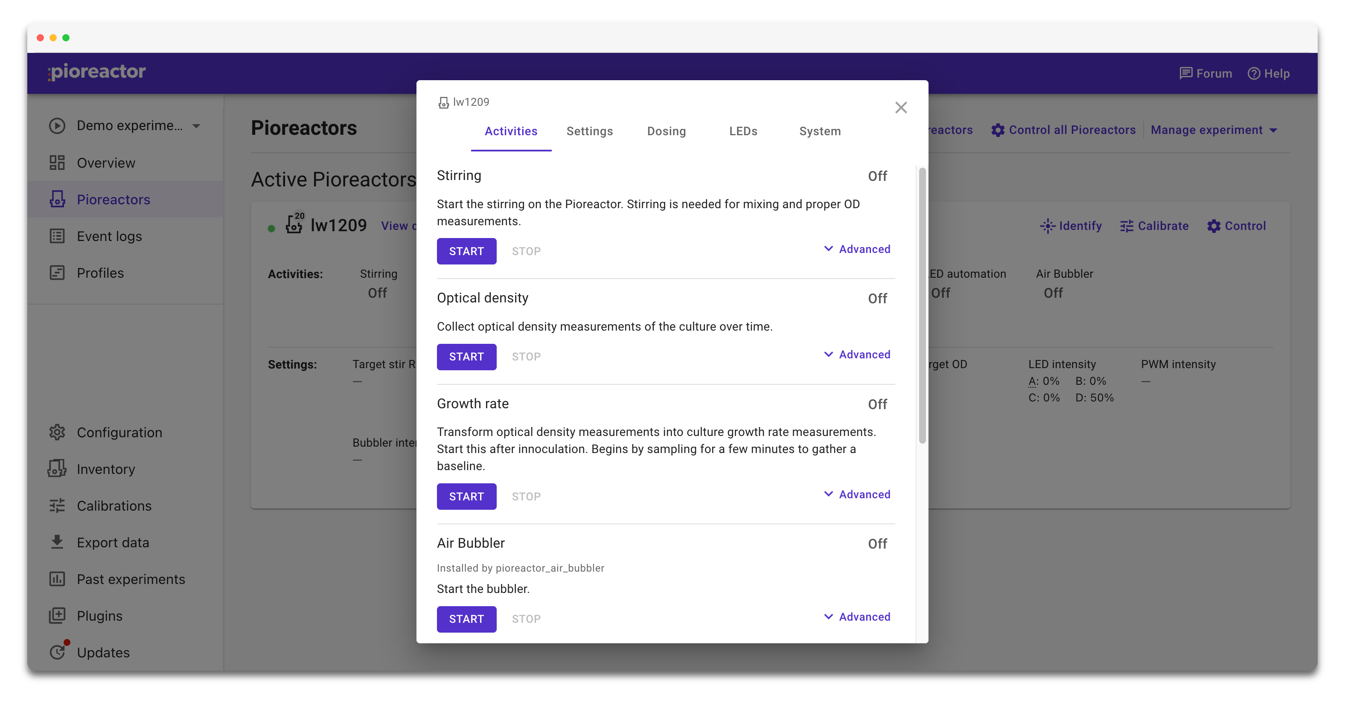Open Configuration gear in the sidebar
The height and width of the screenshot is (703, 1345).
(x=57, y=432)
